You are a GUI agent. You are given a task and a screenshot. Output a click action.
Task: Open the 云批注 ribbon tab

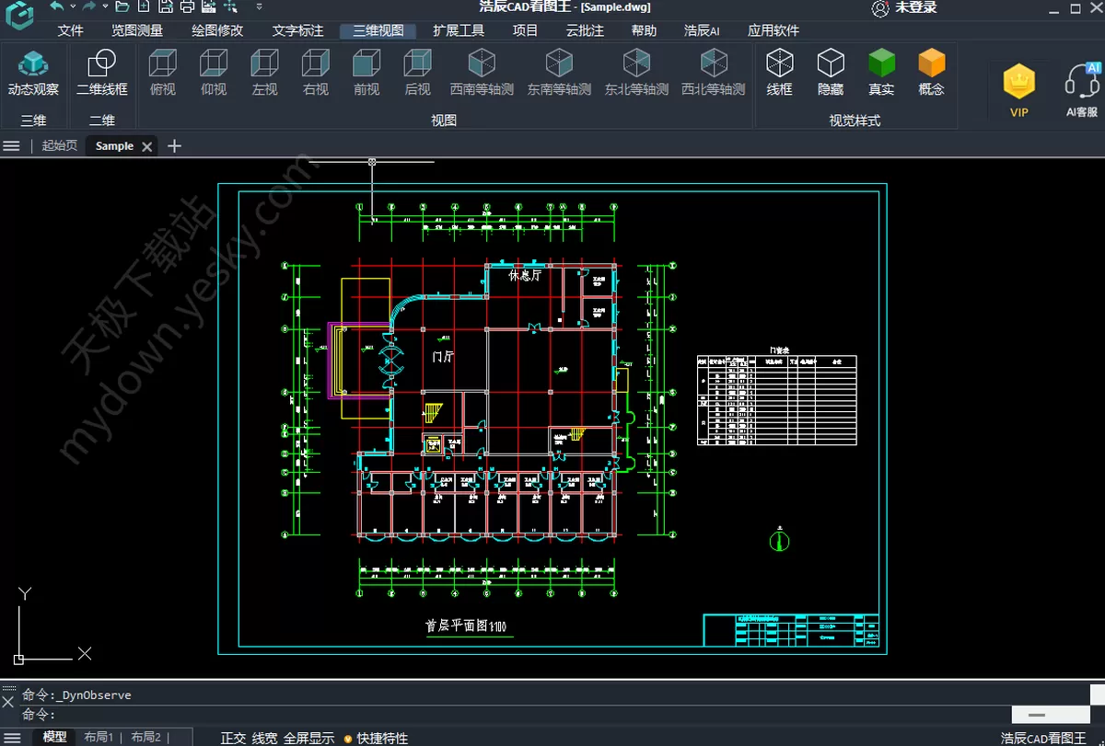point(585,30)
